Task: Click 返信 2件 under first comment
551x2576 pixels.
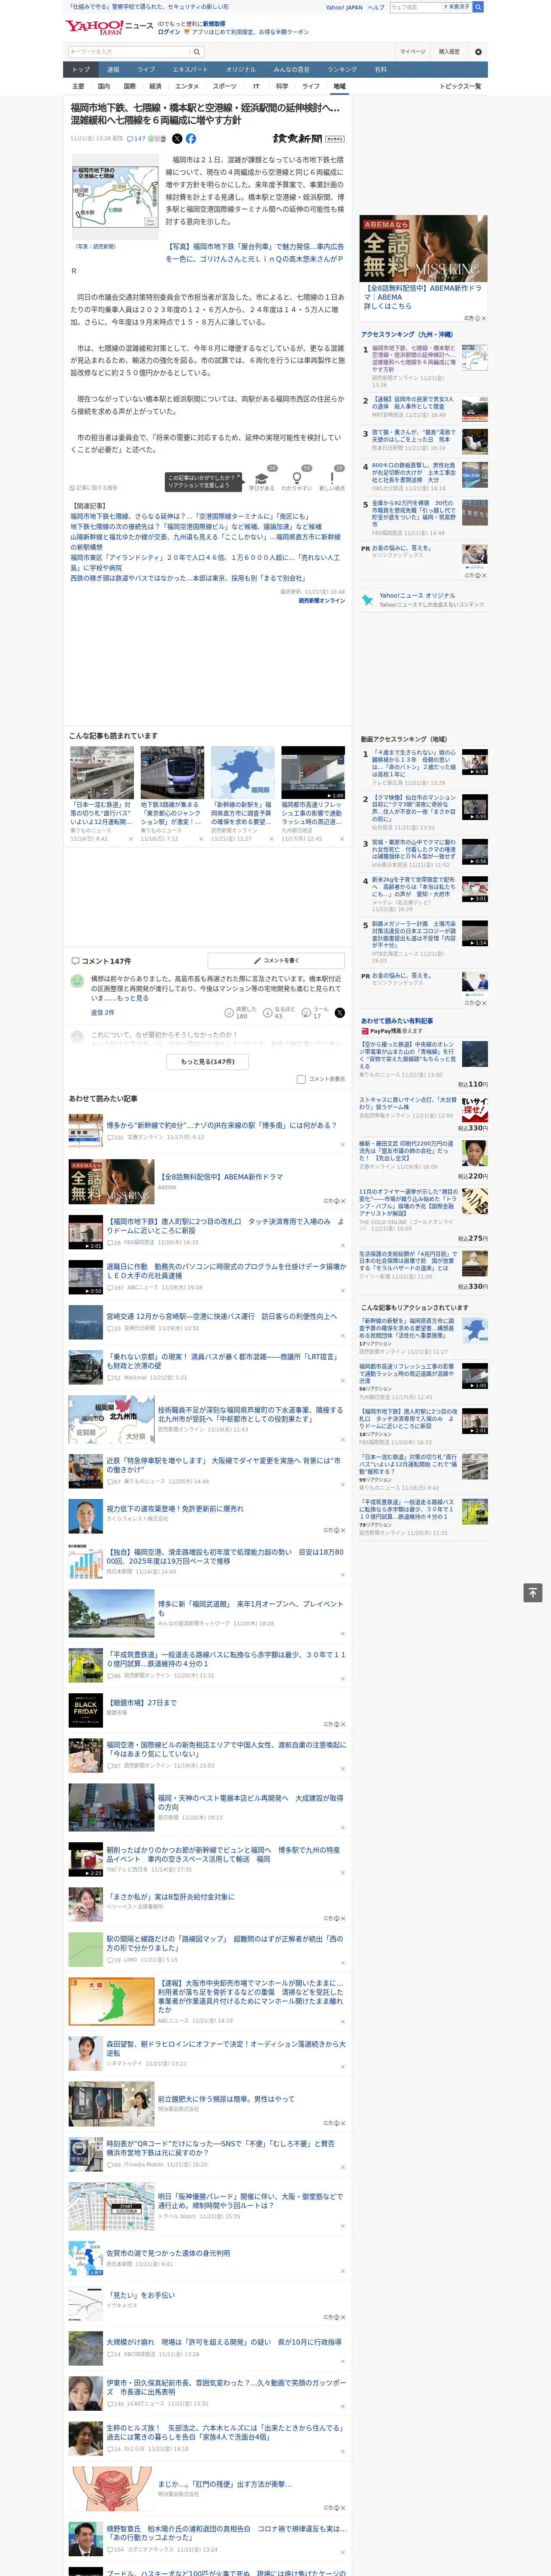Action: [103, 1012]
